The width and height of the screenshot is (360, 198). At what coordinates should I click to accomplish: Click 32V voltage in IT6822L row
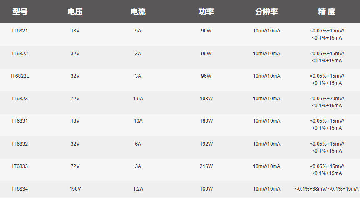click(75, 76)
